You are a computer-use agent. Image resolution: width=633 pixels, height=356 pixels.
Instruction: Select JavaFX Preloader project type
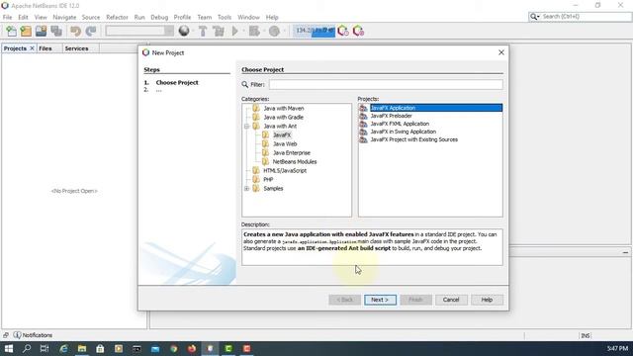(392, 116)
